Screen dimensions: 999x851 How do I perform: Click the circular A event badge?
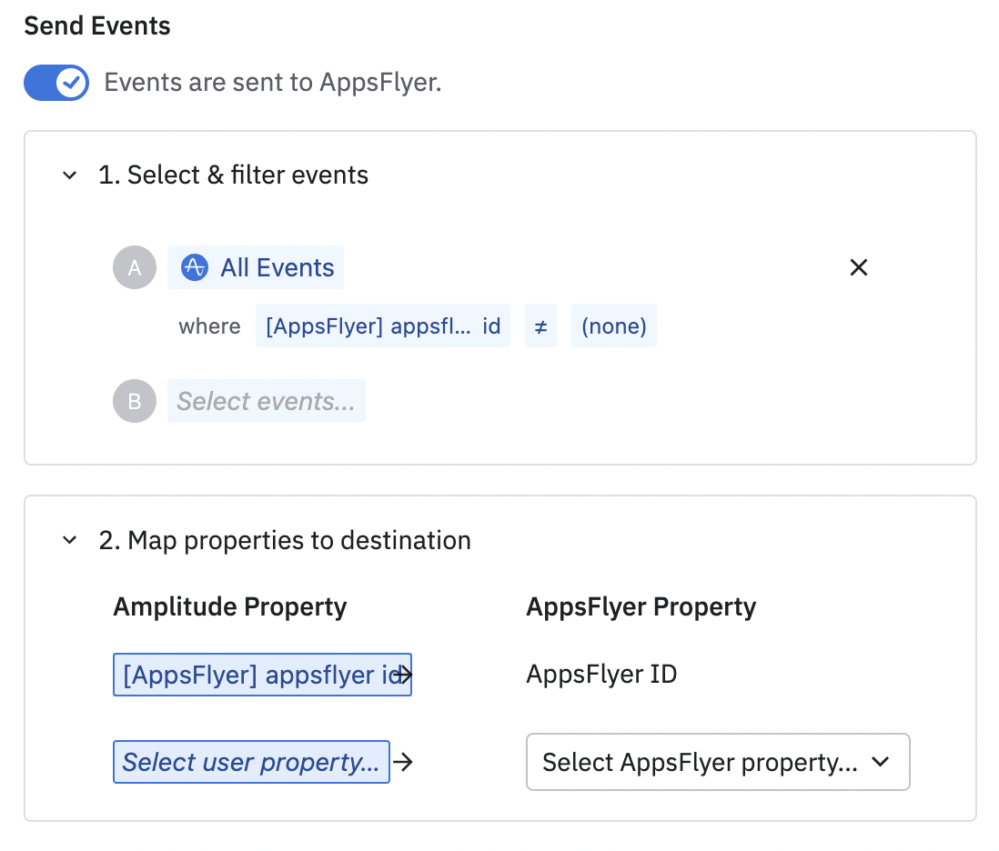135,267
